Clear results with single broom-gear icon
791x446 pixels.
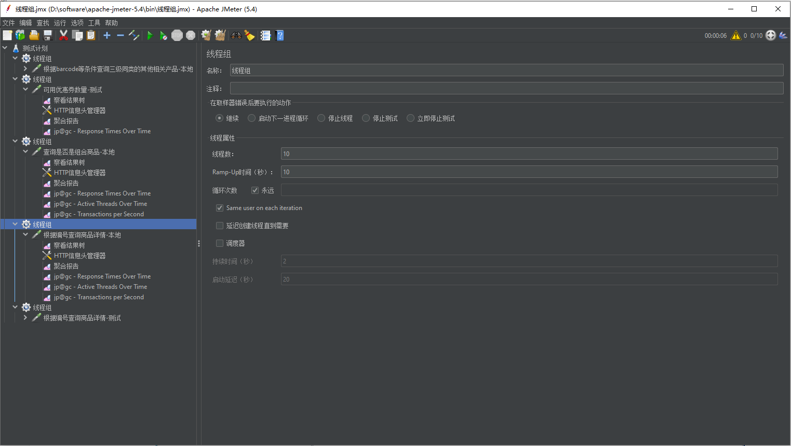pyautogui.click(x=206, y=35)
